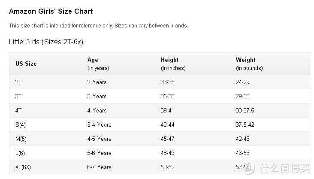Screen dimensions: 314x179
Task: Click the watermark logo icon
Action: tap(248, 167)
